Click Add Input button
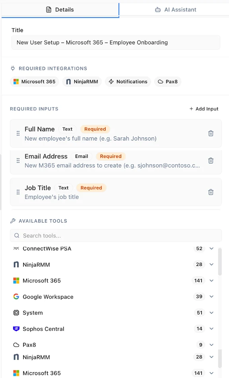This screenshot has height=378, width=229. pyautogui.click(x=204, y=109)
